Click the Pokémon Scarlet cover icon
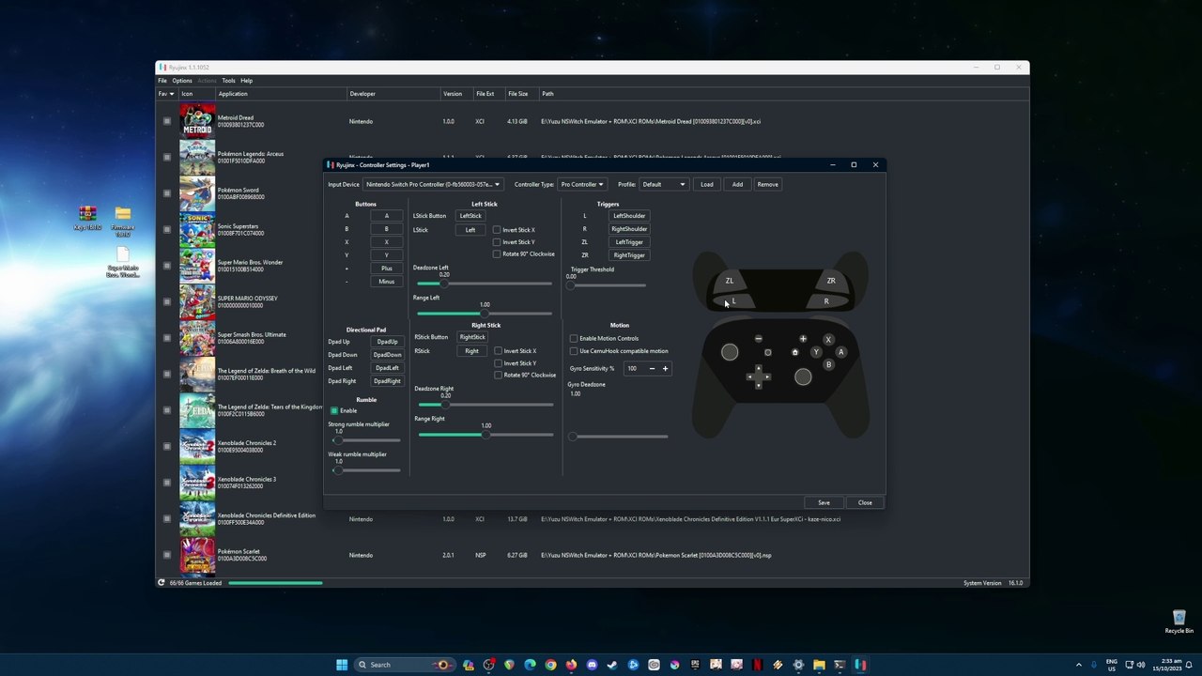The width and height of the screenshot is (1202, 676). 197,555
